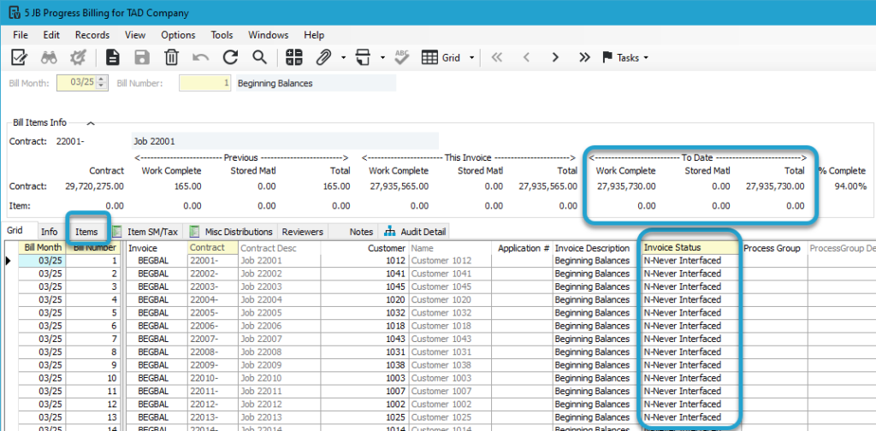Switch to the Item SM/Tax tab
This screenshot has height=431, width=876.
pyautogui.click(x=145, y=231)
